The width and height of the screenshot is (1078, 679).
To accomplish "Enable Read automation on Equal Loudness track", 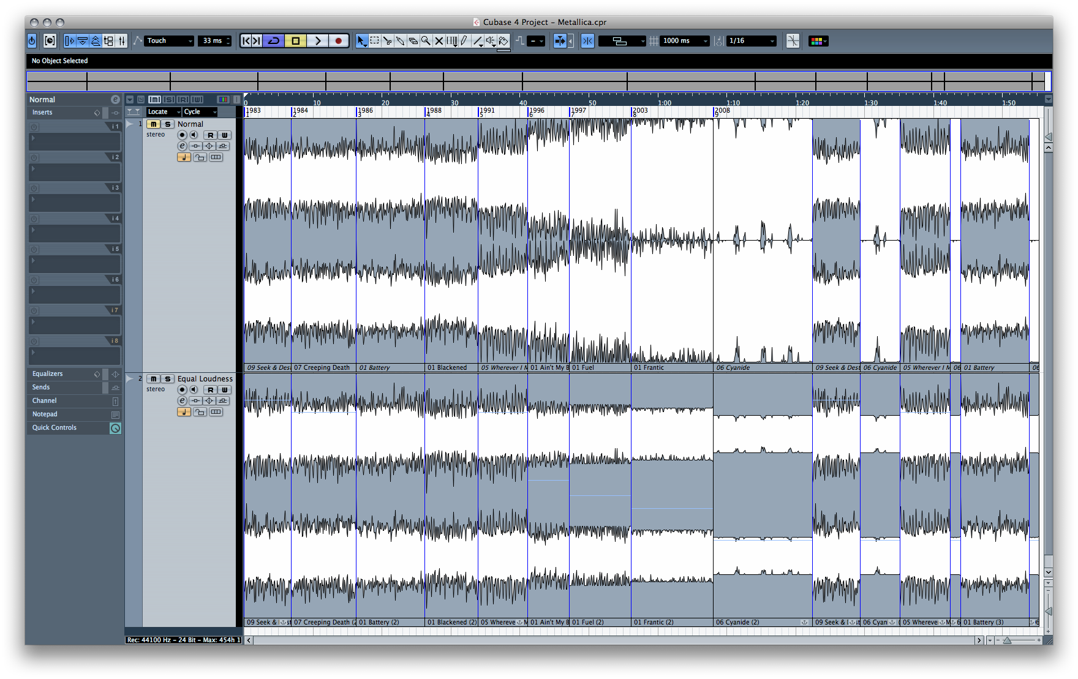I will pos(210,390).
